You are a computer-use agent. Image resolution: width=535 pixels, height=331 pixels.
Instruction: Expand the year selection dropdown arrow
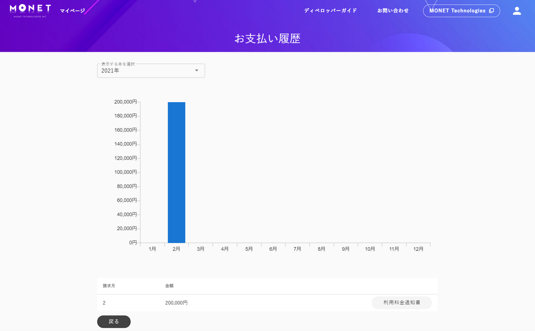[x=196, y=70]
